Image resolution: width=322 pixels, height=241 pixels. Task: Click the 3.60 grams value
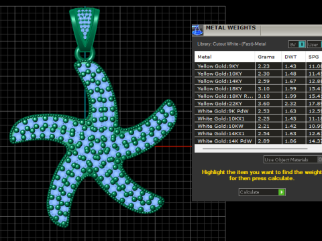[x=264, y=104]
